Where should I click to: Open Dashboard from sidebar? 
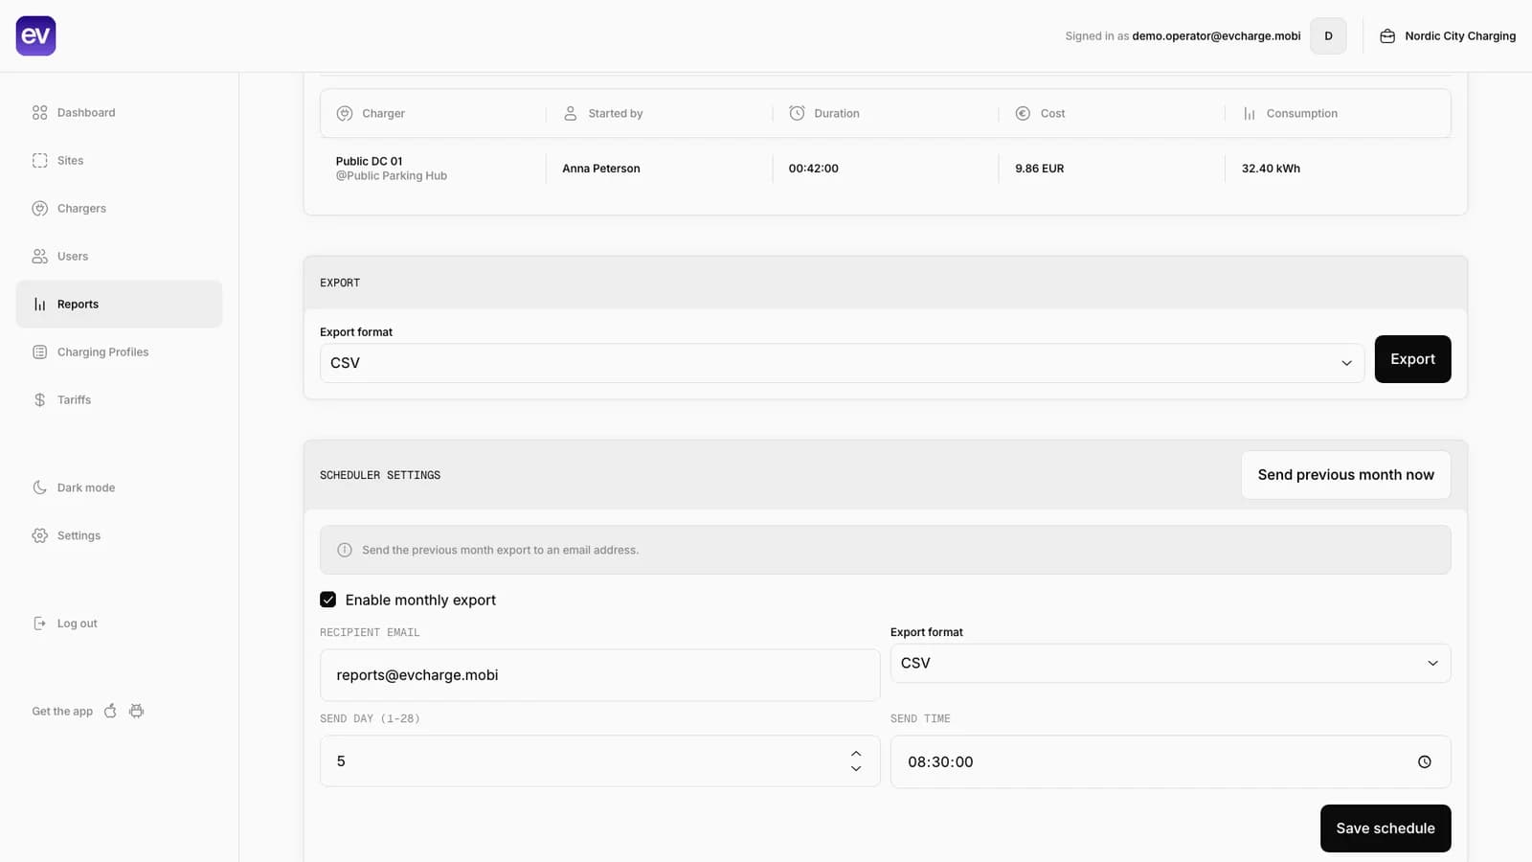click(119, 112)
